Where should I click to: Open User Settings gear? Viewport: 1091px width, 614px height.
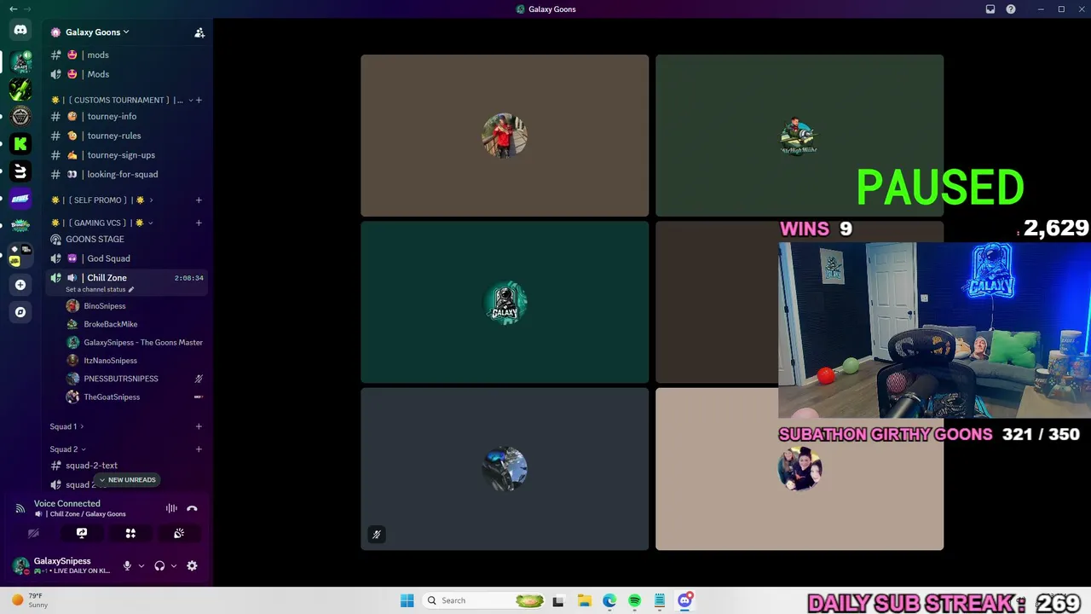[192, 565]
